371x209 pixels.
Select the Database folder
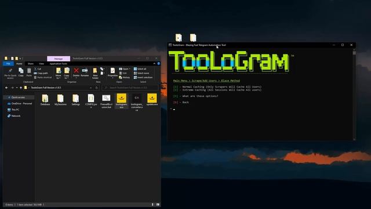pos(45,100)
